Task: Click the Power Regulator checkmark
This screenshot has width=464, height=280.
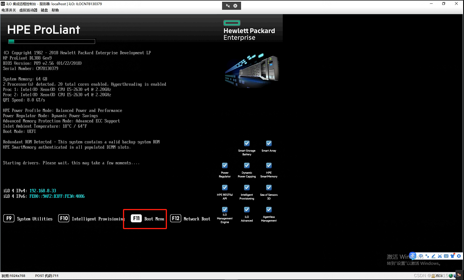Action: 225,165
